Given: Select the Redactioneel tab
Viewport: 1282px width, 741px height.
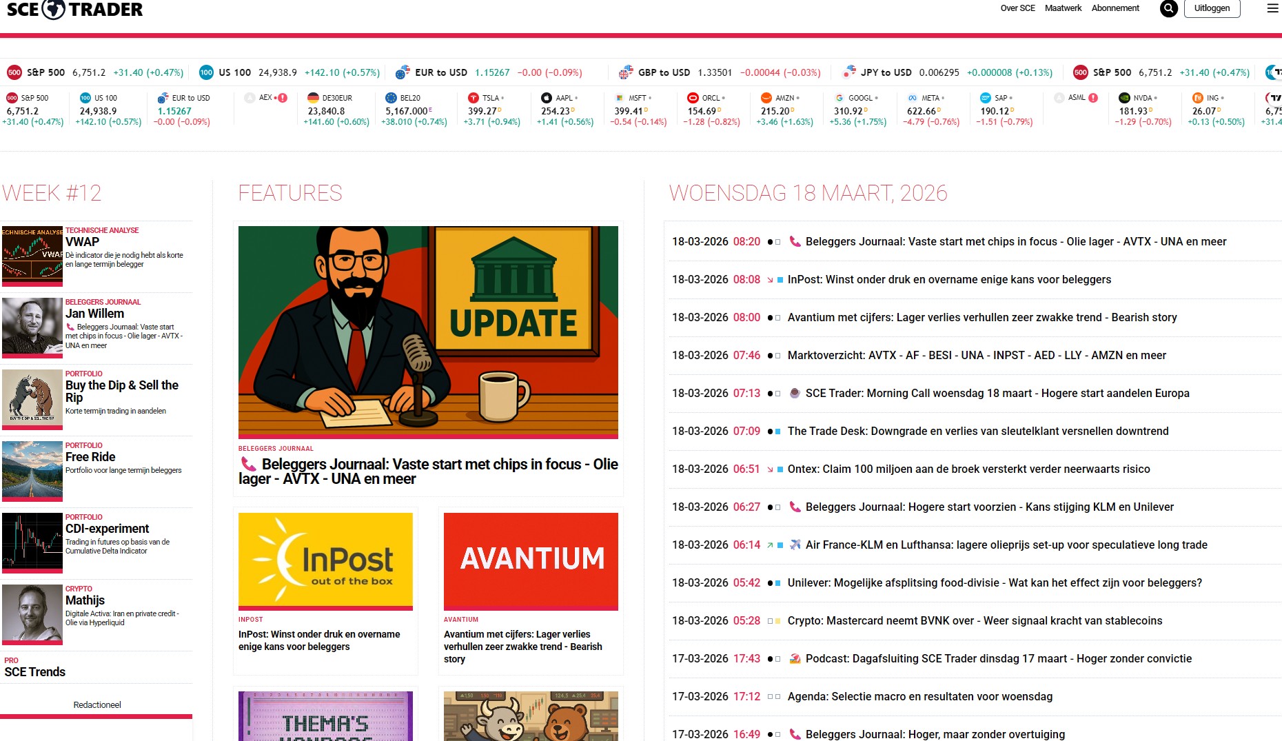Looking at the screenshot, I should click(x=96, y=705).
